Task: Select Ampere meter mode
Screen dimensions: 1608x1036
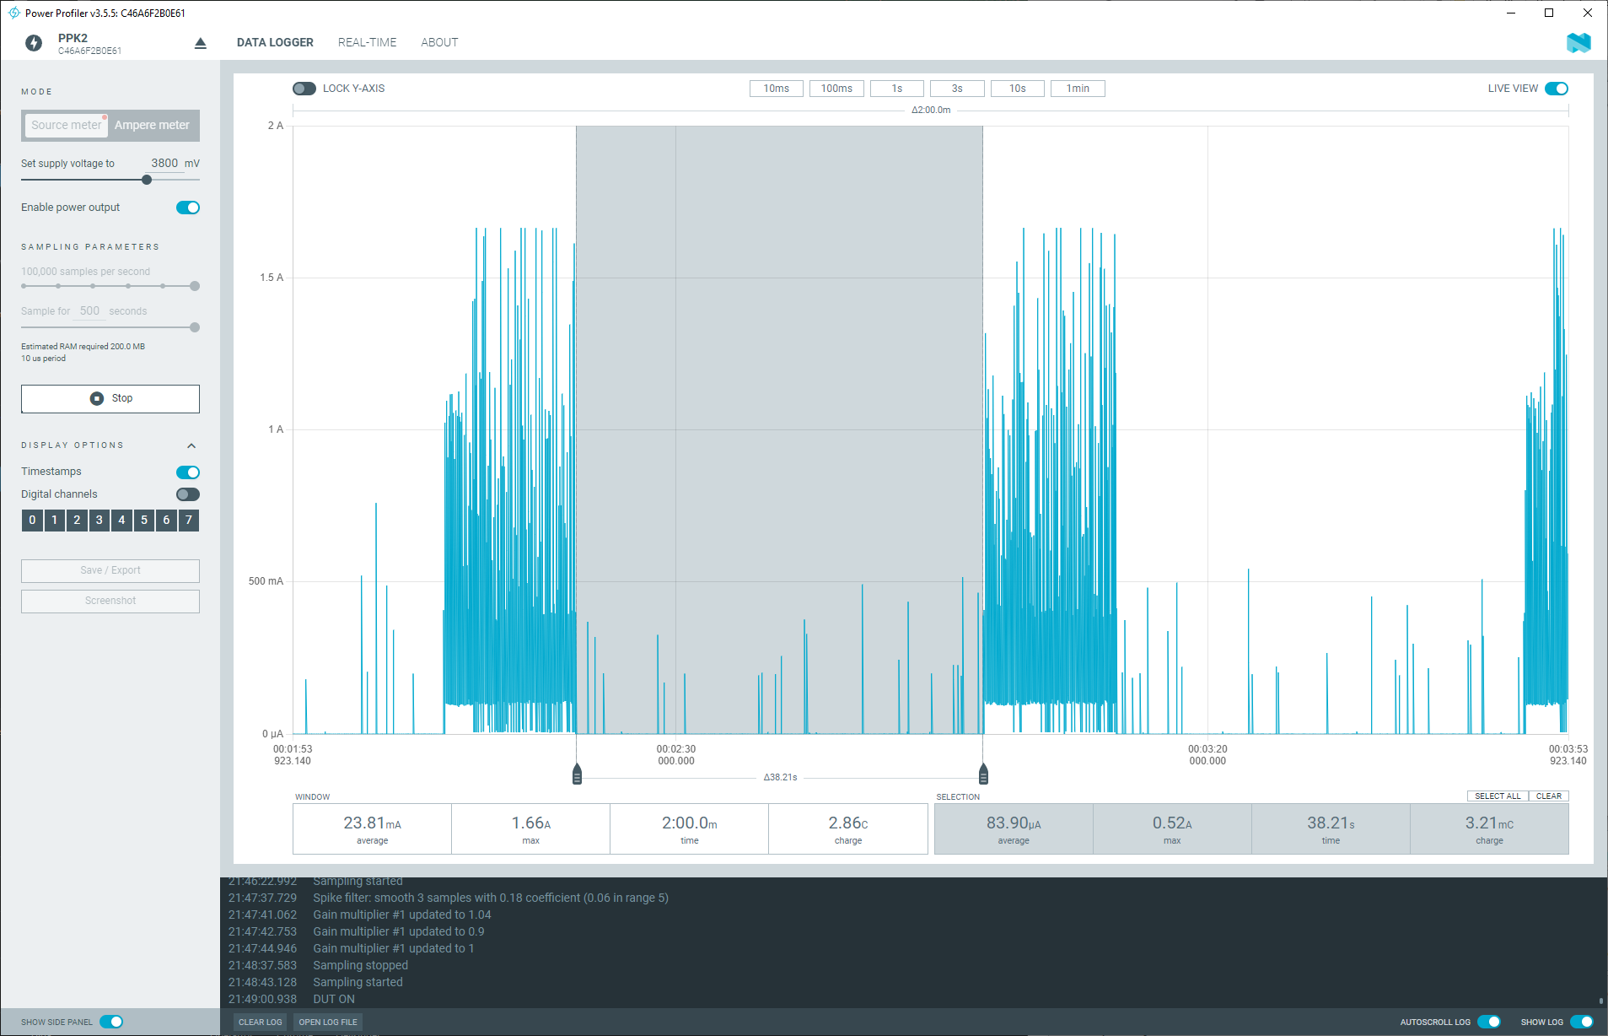Action: (153, 125)
